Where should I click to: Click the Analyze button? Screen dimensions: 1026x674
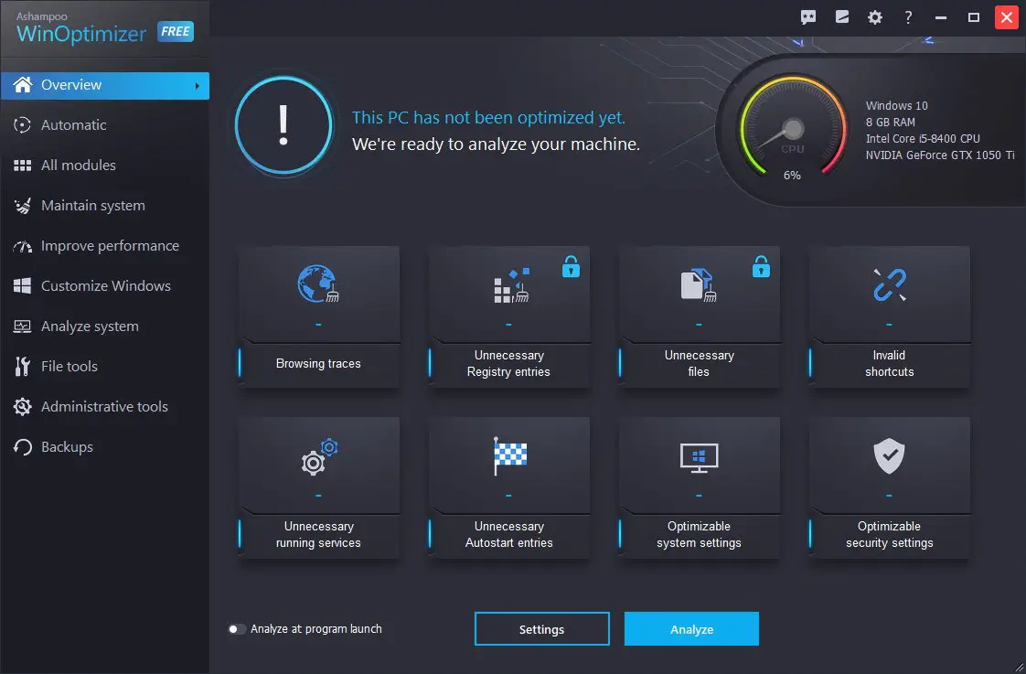click(691, 628)
